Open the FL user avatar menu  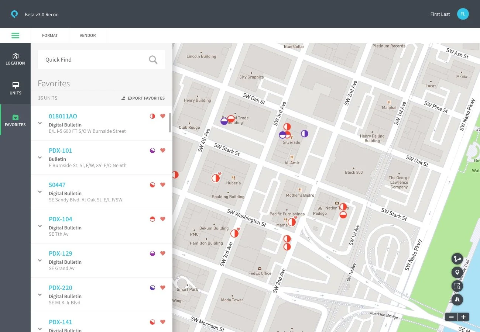pos(463,14)
